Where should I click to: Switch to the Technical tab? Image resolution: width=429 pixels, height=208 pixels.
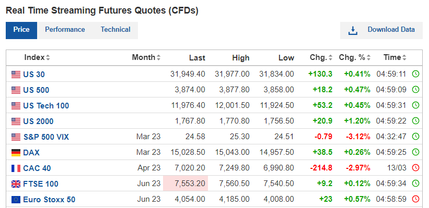click(x=115, y=30)
